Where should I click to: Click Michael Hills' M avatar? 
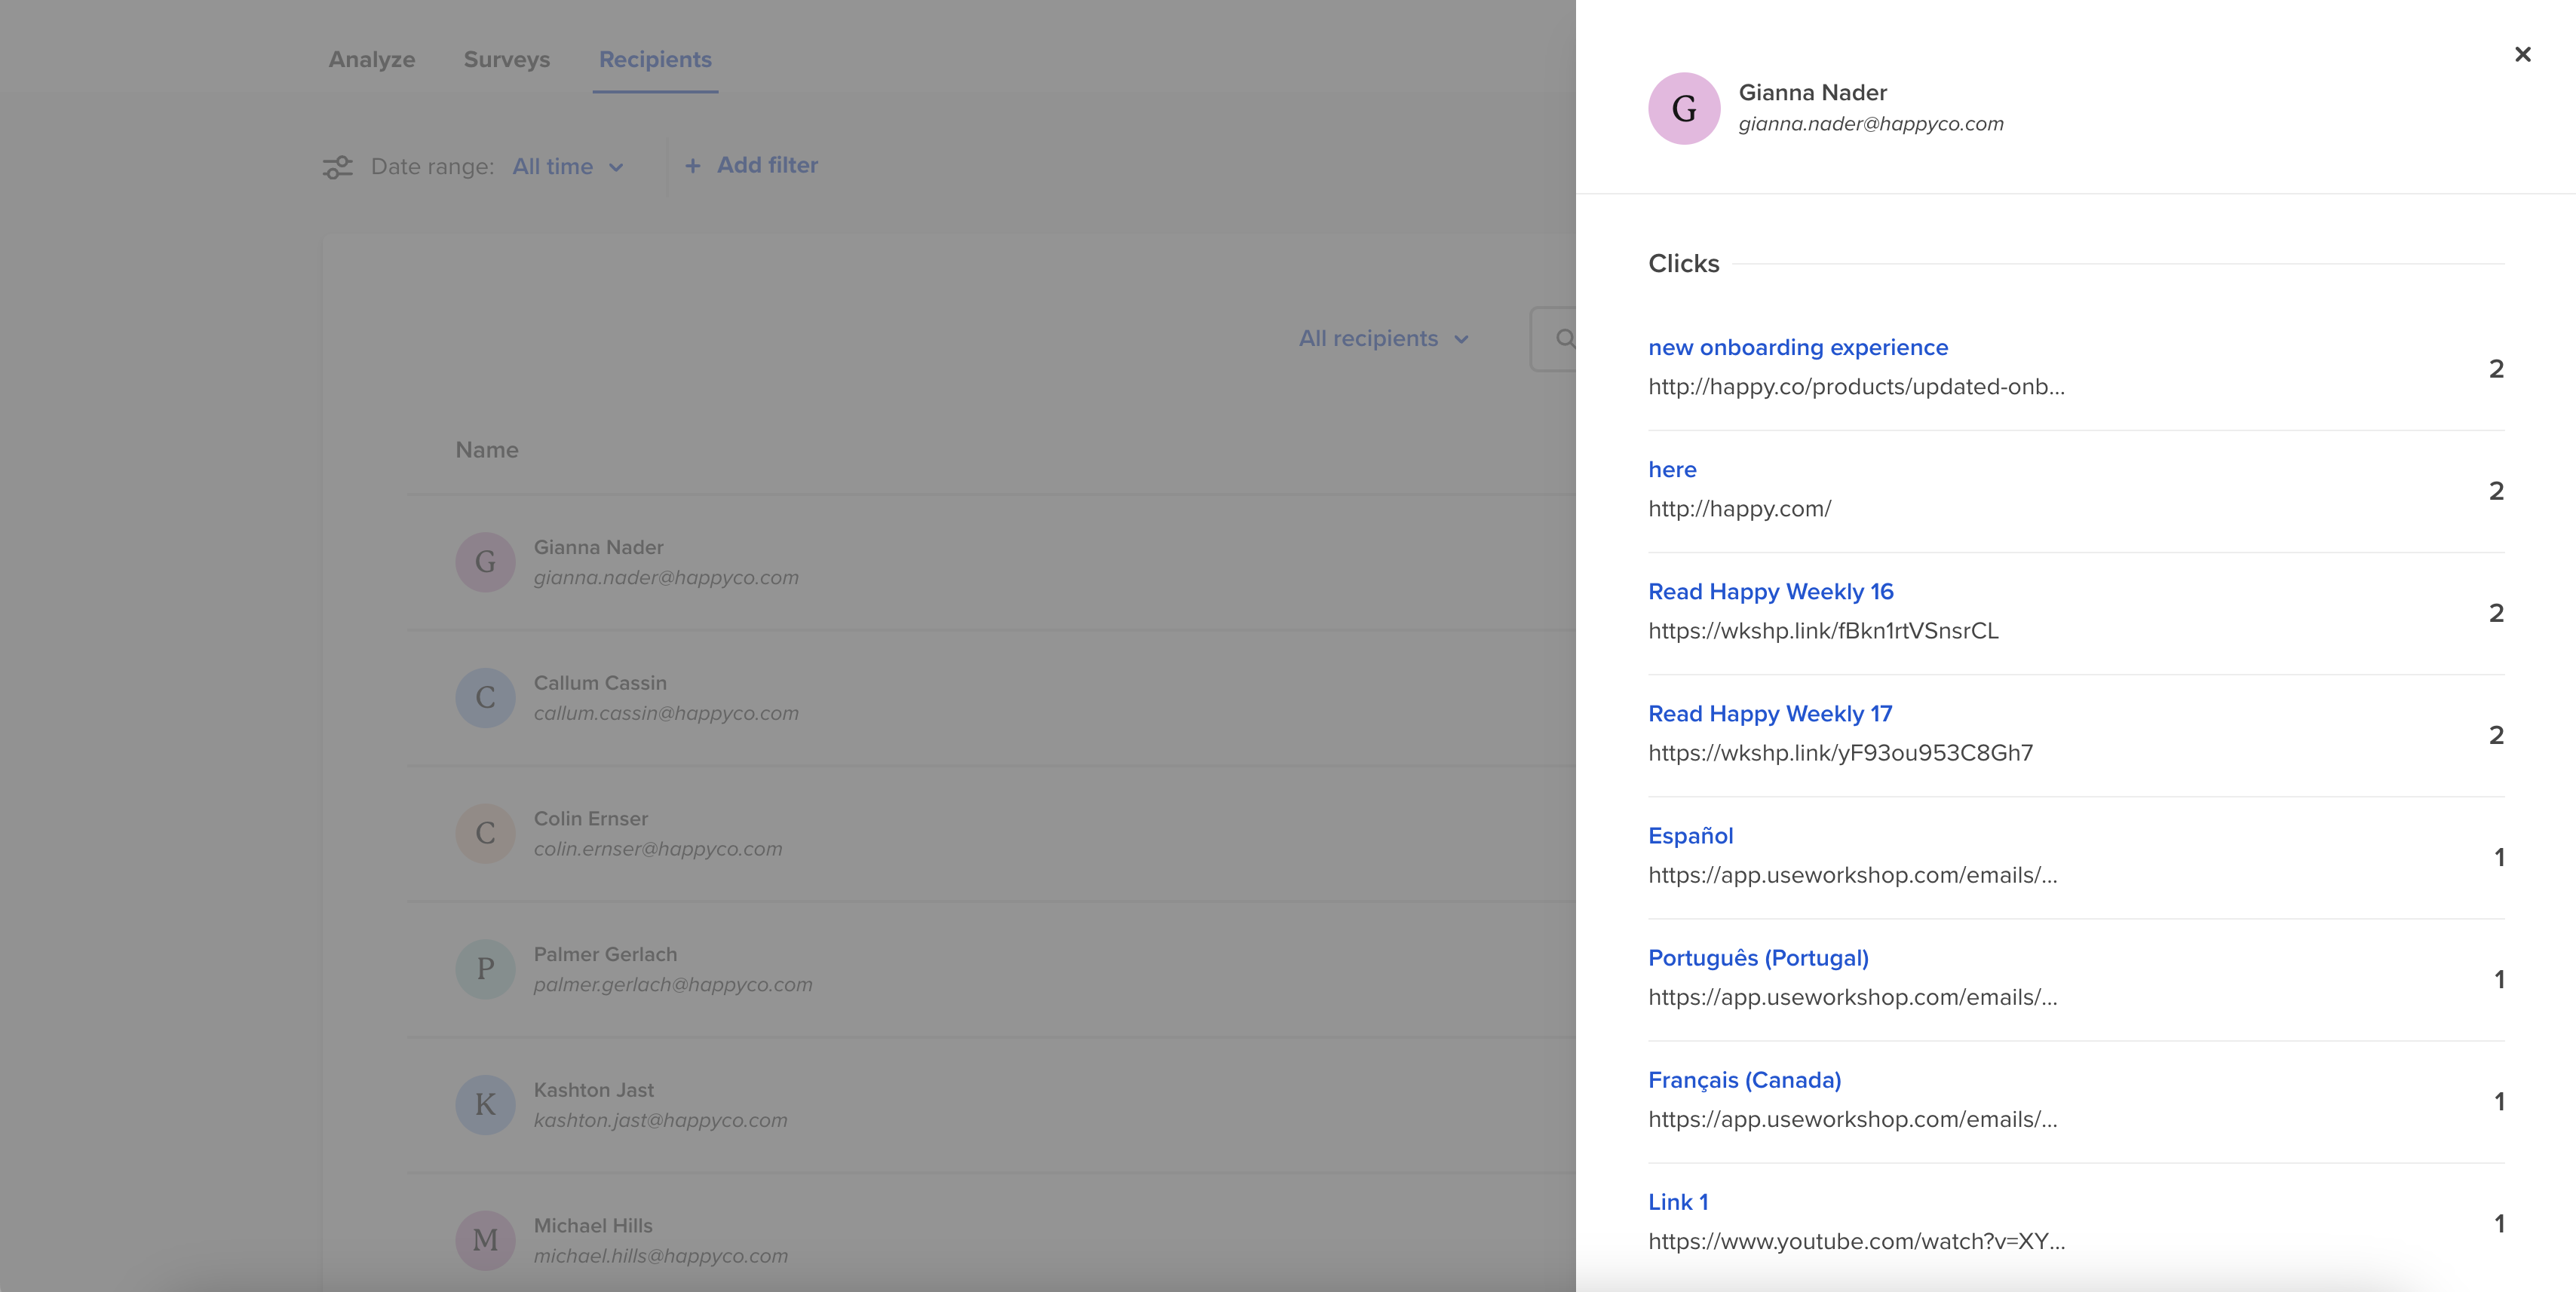(485, 1240)
